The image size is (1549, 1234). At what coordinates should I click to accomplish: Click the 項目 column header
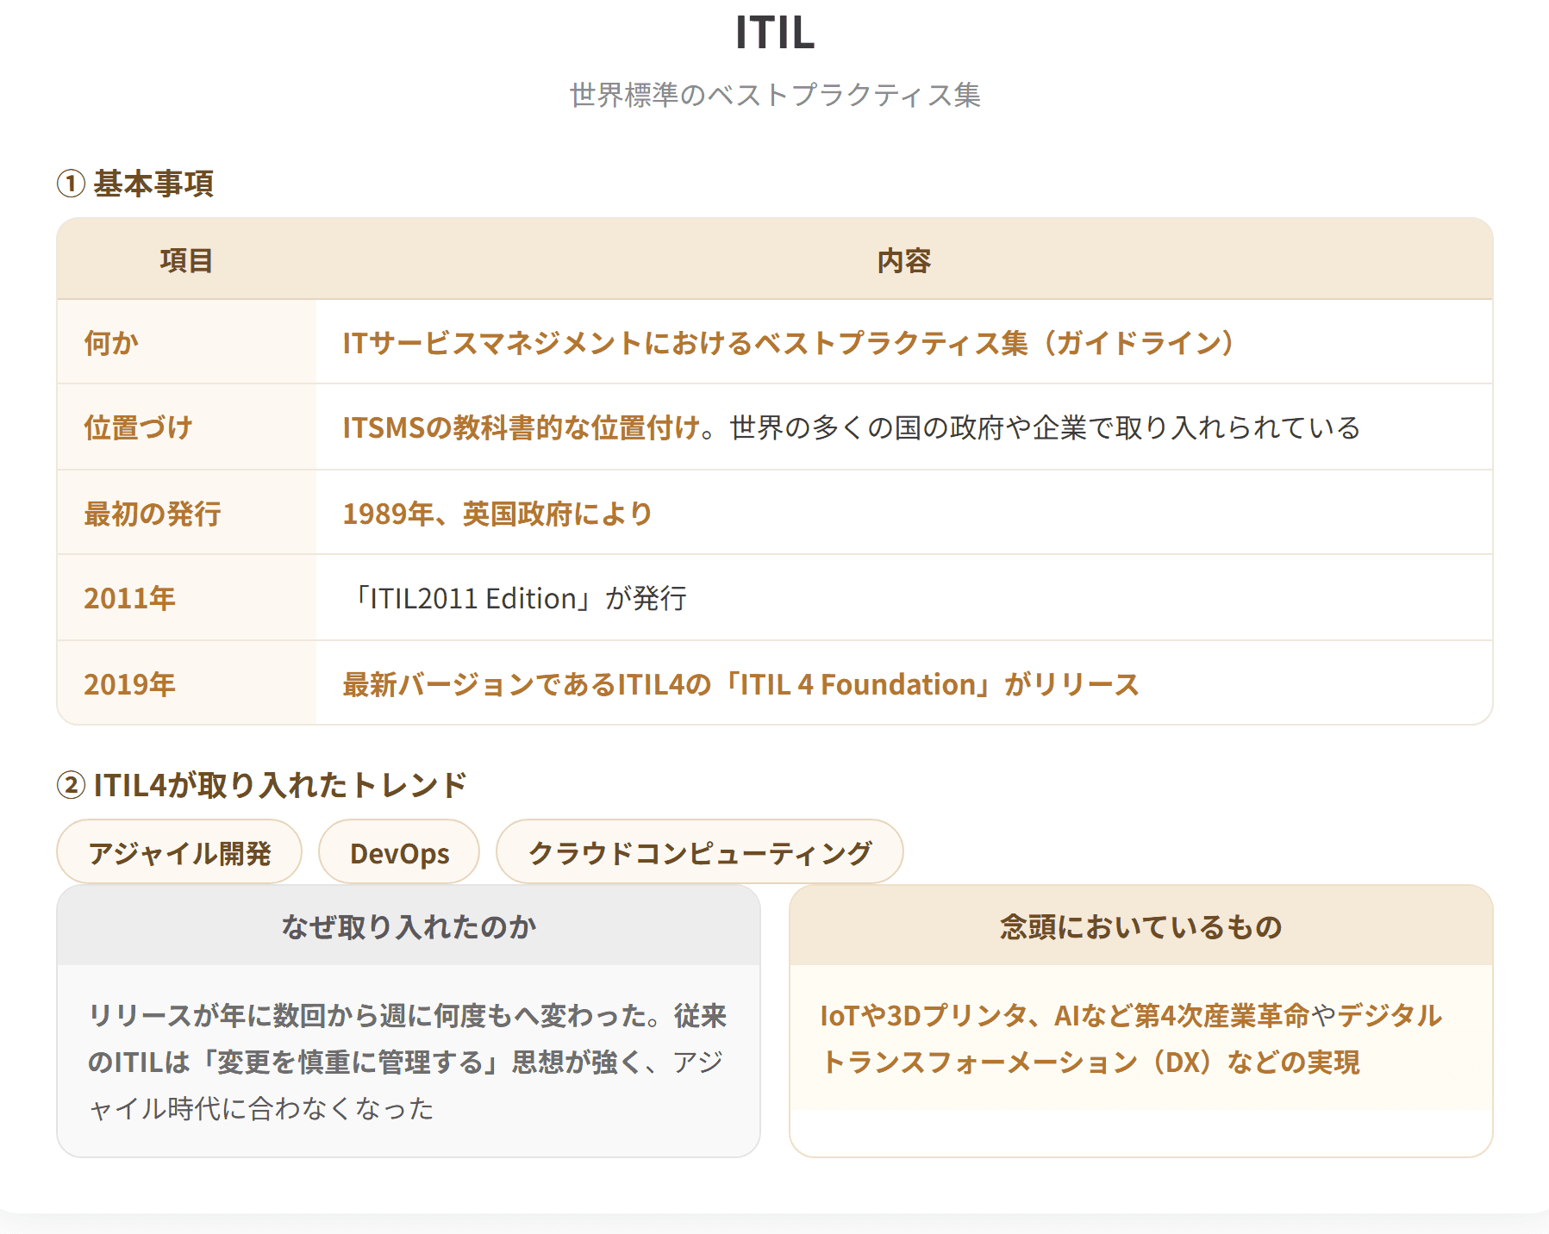[x=186, y=260]
